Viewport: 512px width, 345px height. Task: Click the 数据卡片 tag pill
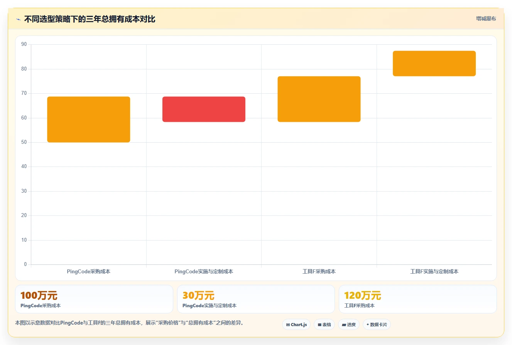point(377,325)
